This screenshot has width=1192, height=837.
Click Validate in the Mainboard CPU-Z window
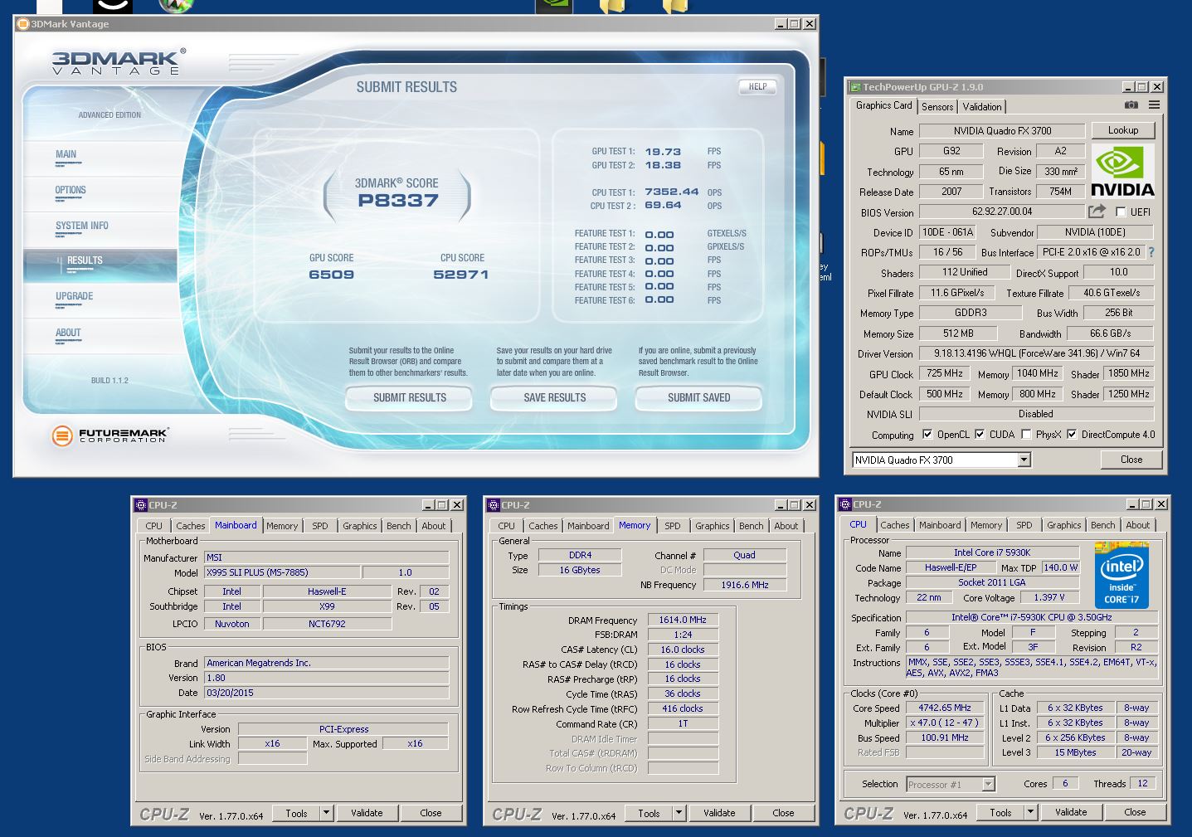[367, 813]
